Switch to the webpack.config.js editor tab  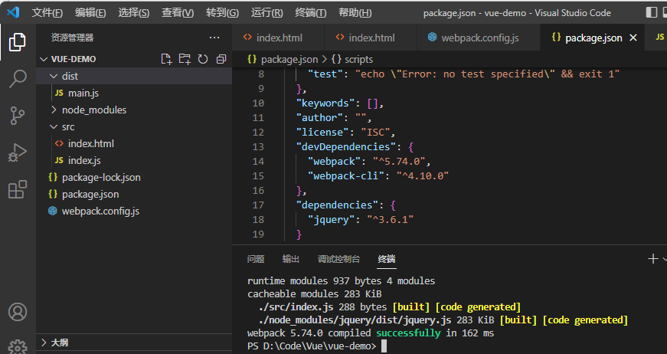(479, 38)
